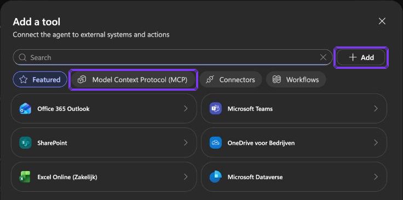Click the Office 365 Outlook icon
403x200 pixels.
pyautogui.click(x=25, y=109)
